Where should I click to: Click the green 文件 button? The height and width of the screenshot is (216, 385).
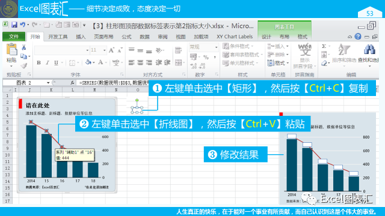[x=14, y=37]
